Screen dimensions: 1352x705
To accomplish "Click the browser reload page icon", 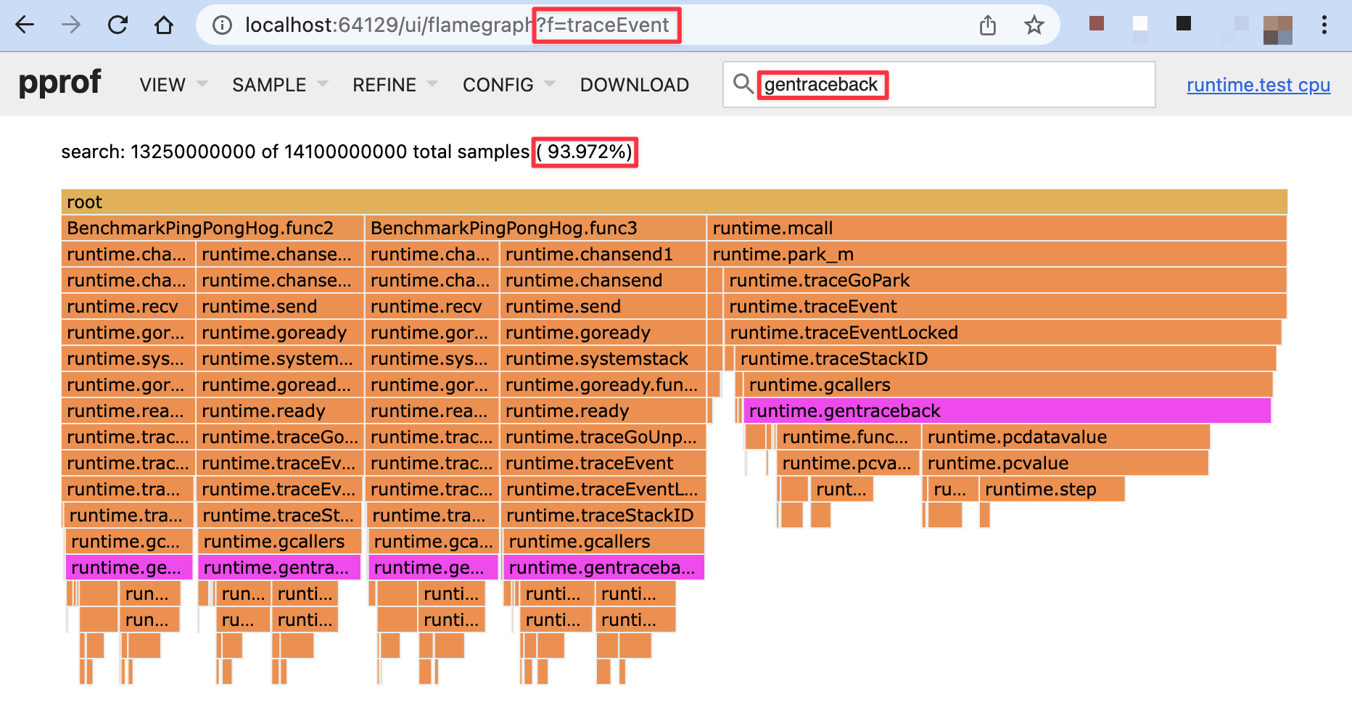I will point(117,25).
